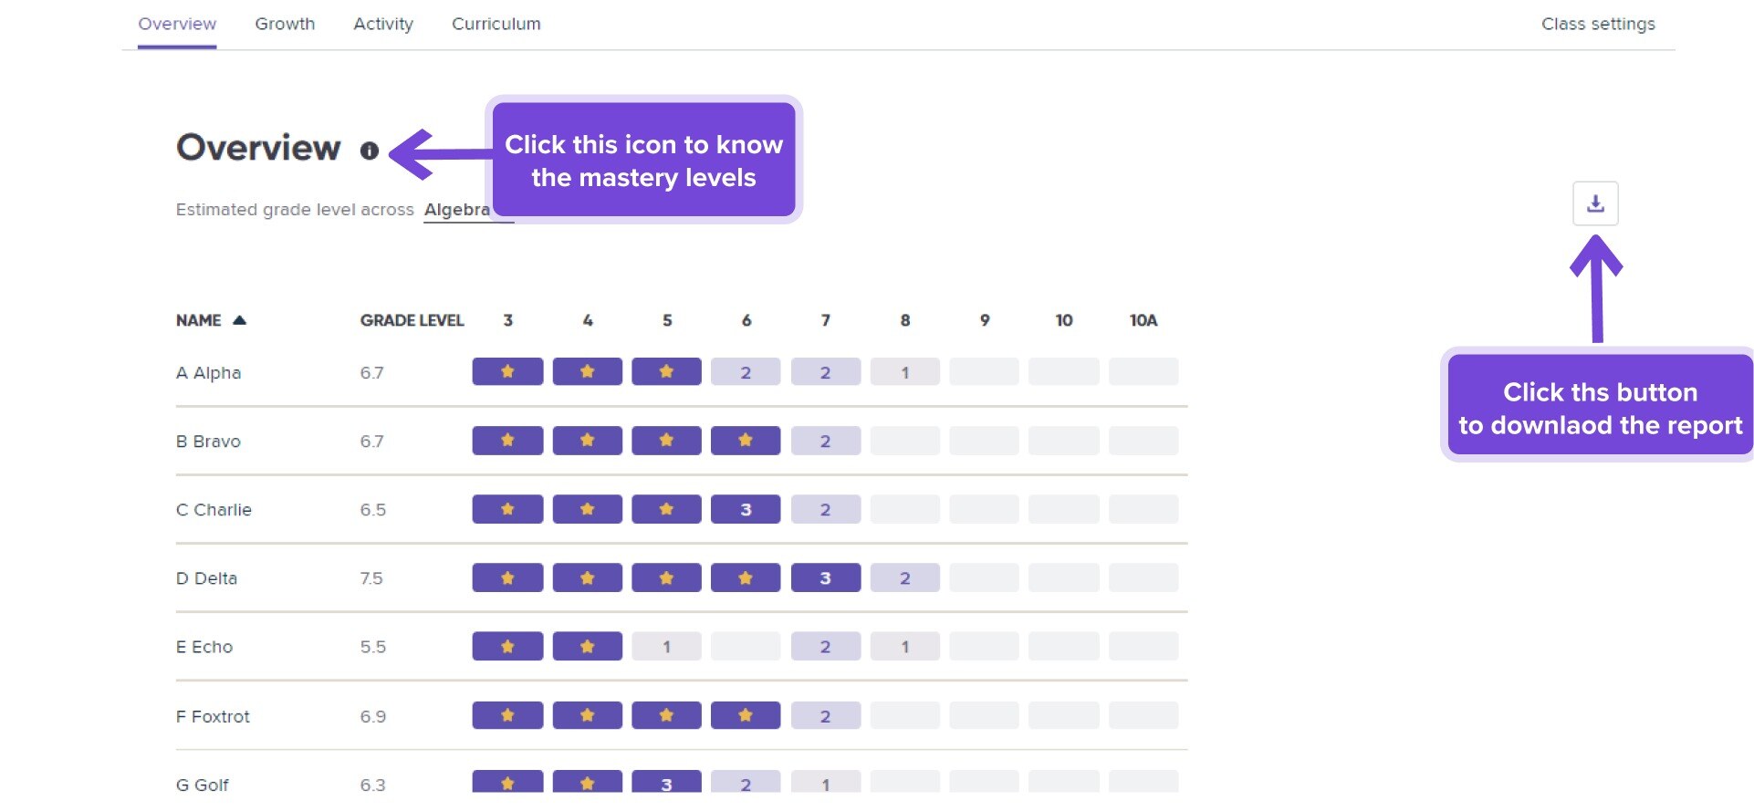
Task: Click D Delta's grade 5 star badge
Action: click(666, 578)
